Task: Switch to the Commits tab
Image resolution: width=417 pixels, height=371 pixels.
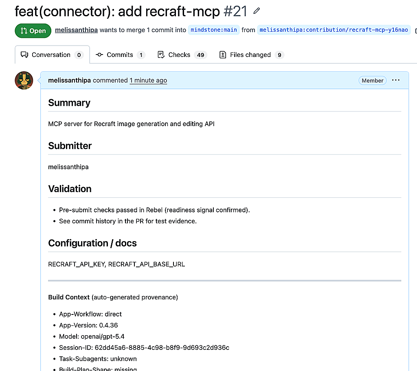Action: click(120, 55)
